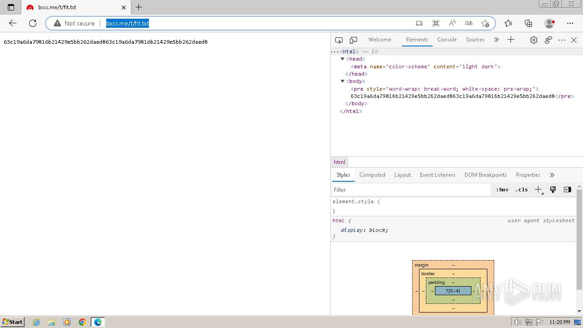Switch to DevTools Welcome tab

coord(379,40)
